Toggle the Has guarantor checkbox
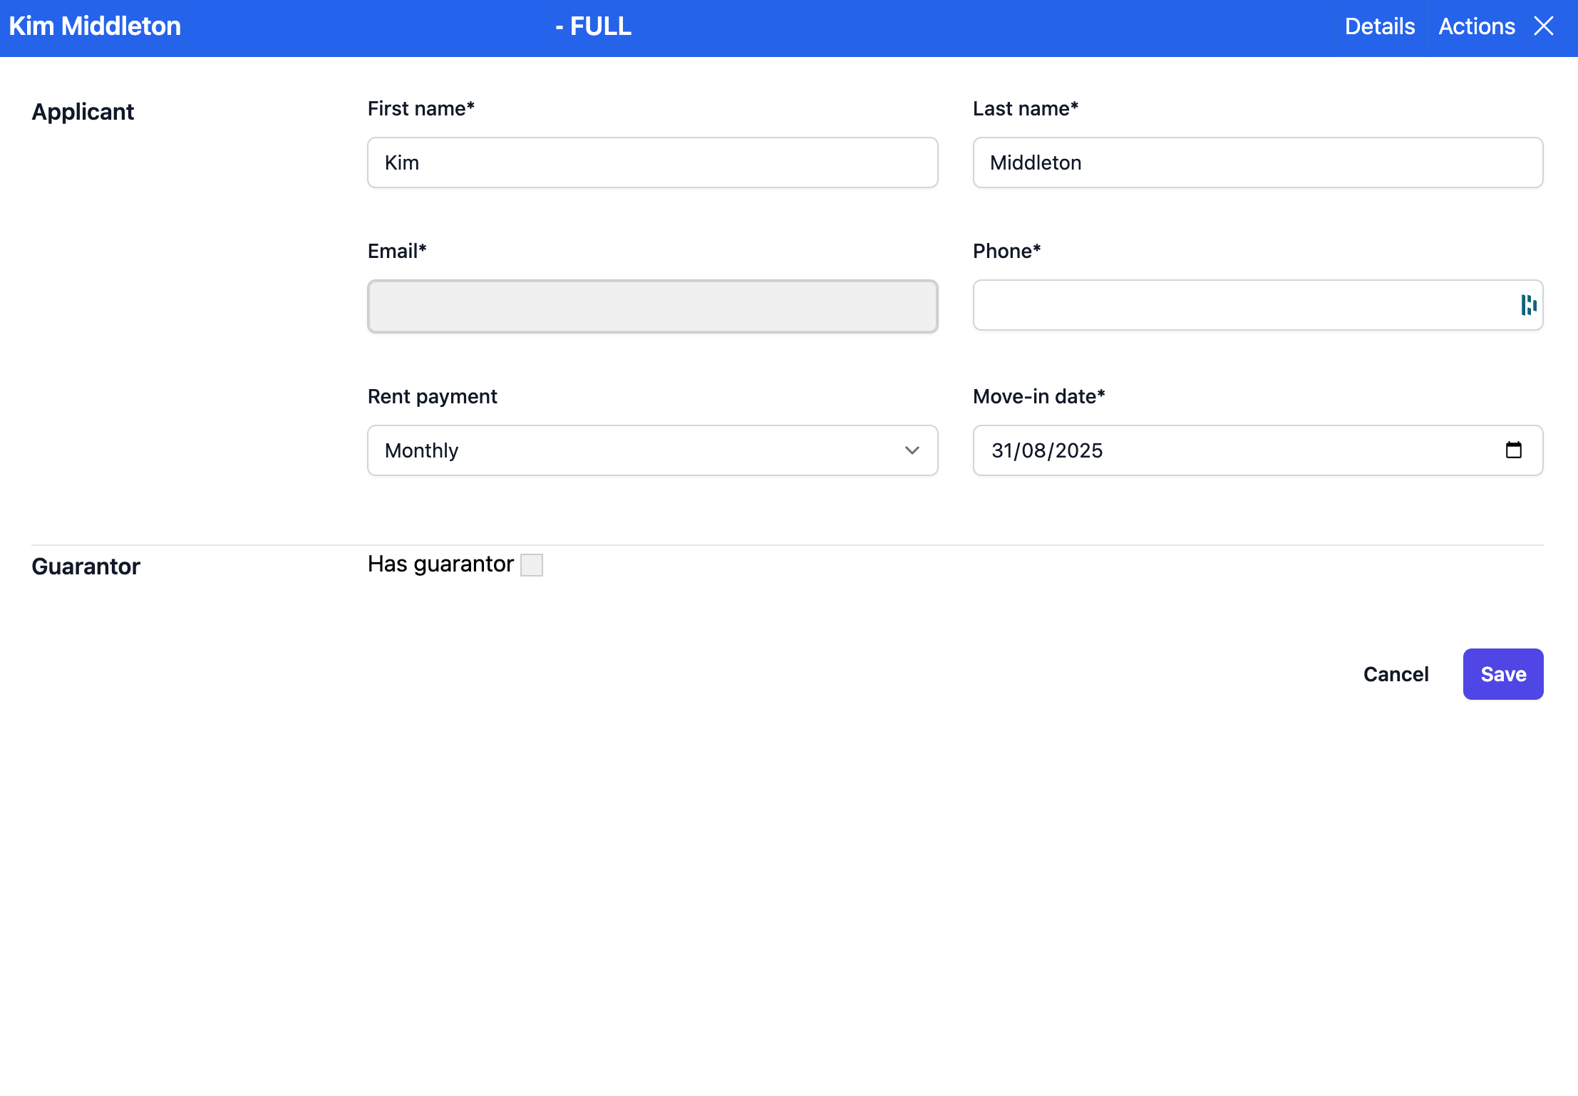Viewport: 1578px width, 1096px height. (532, 565)
